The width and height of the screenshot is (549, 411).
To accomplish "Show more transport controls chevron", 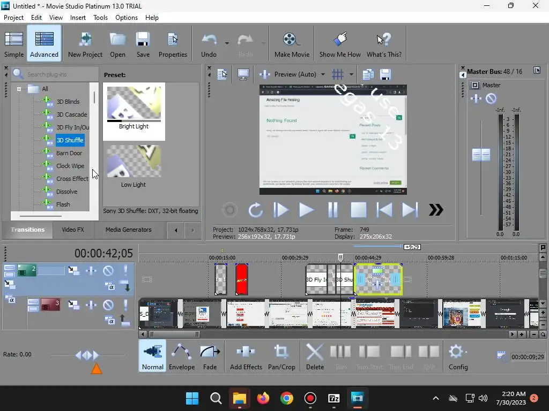I will click(x=436, y=210).
